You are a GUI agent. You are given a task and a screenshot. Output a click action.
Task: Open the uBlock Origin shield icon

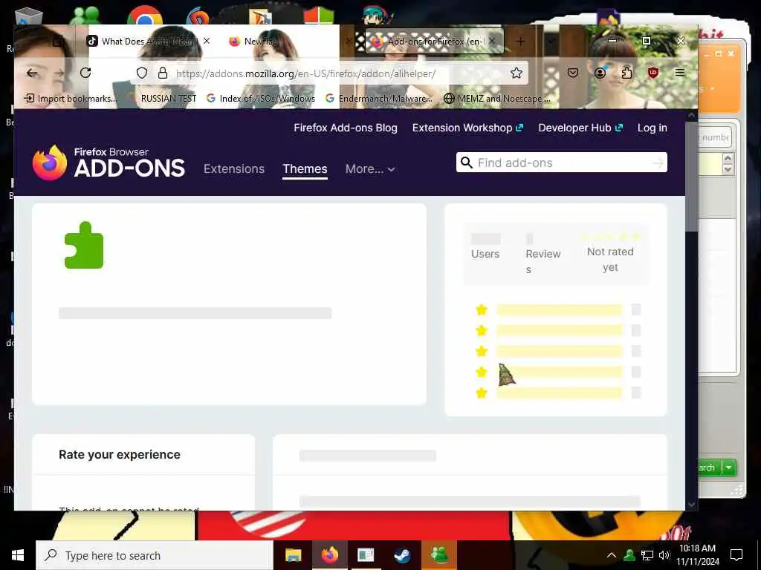click(653, 73)
